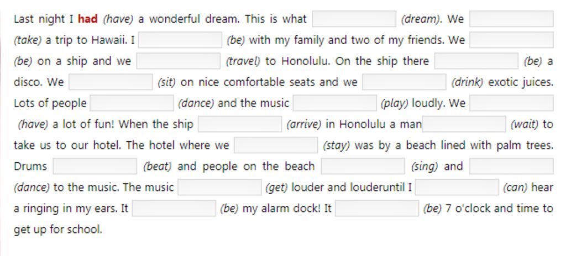This screenshot has height=256, width=566.
Task: Select the blank before (get) louder
Action: (219, 187)
